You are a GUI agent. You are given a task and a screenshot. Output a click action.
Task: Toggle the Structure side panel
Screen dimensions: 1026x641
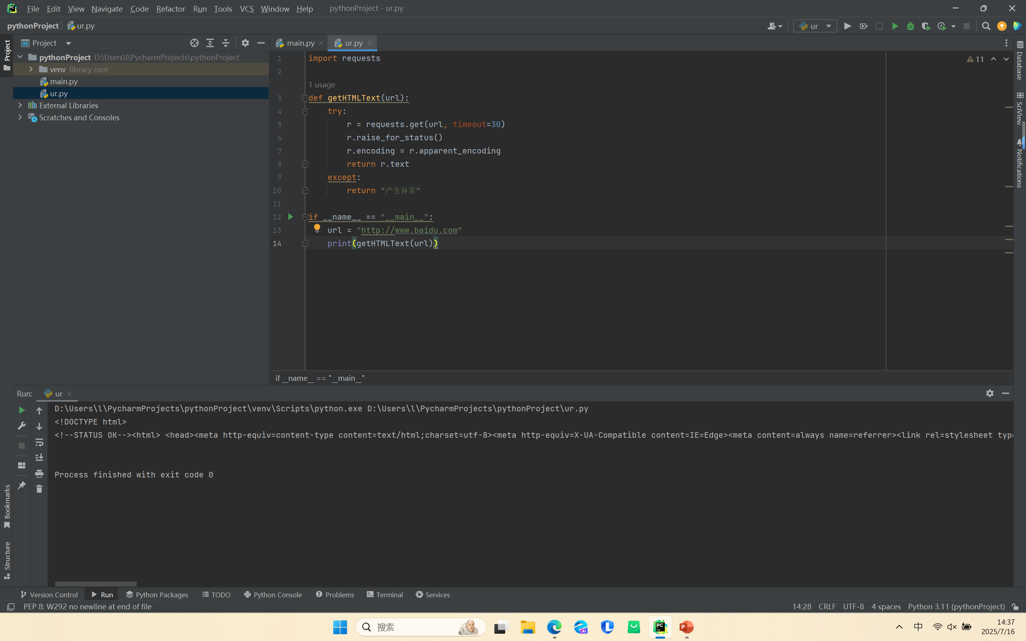(x=7, y=560)
